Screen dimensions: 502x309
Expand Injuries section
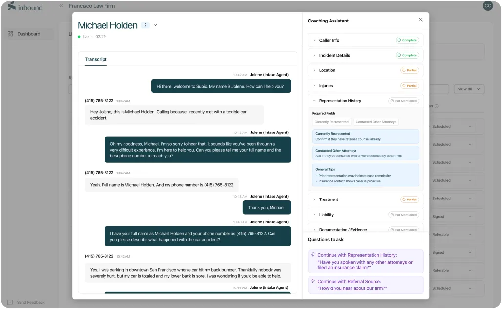314,86
